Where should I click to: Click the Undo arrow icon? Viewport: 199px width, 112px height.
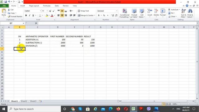point(9,2)
